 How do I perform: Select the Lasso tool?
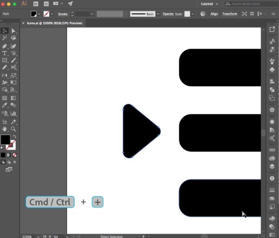click(13, 38)
